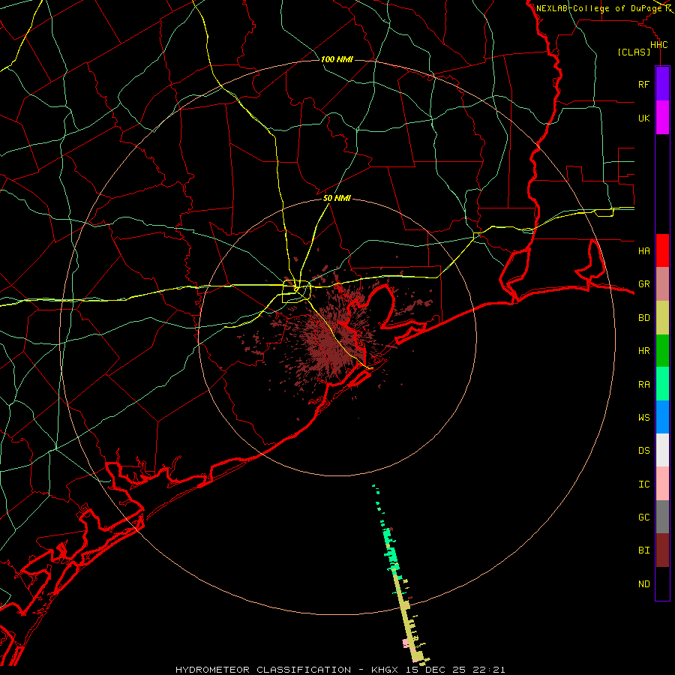Pick the RA mint green legend swatch
This screenshot has height=675, width=675.
662,384
